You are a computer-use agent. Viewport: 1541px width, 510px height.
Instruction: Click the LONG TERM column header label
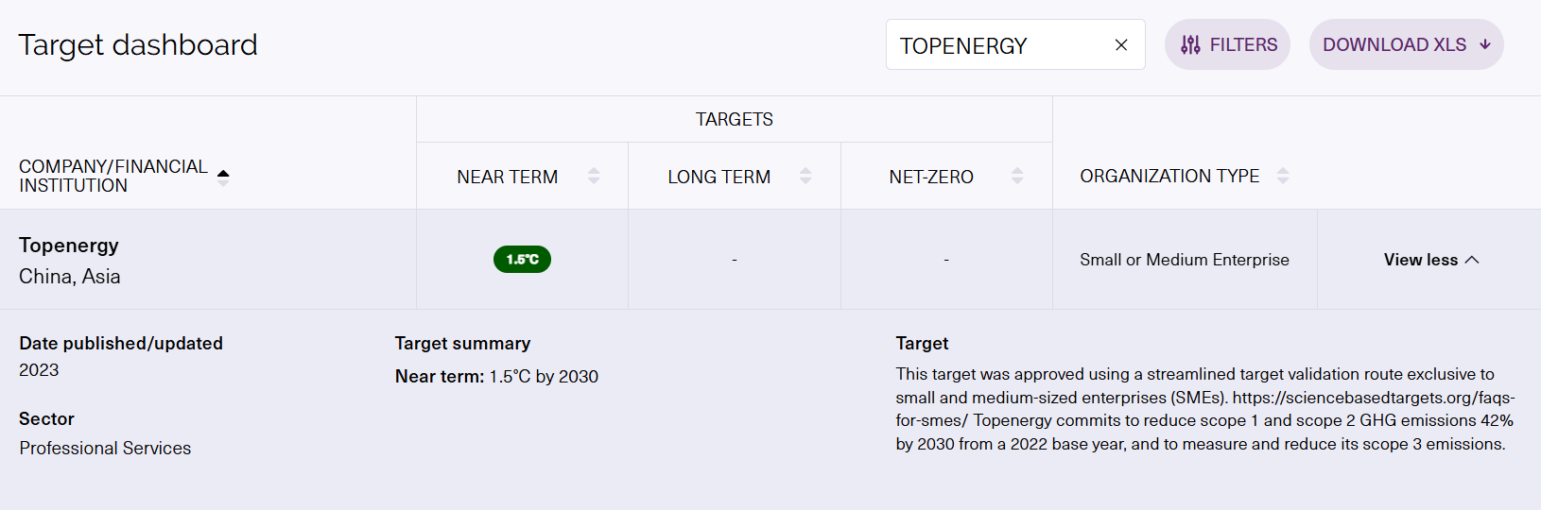[719, 177]
